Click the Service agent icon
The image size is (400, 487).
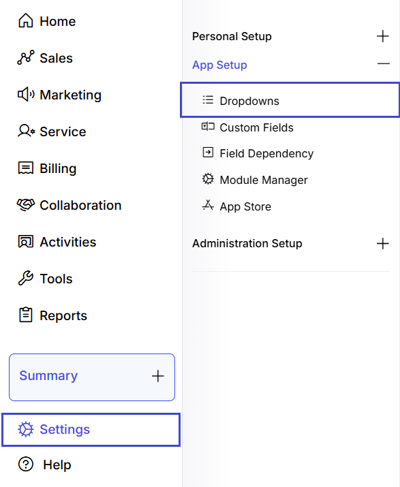click(x=26, y=131)
